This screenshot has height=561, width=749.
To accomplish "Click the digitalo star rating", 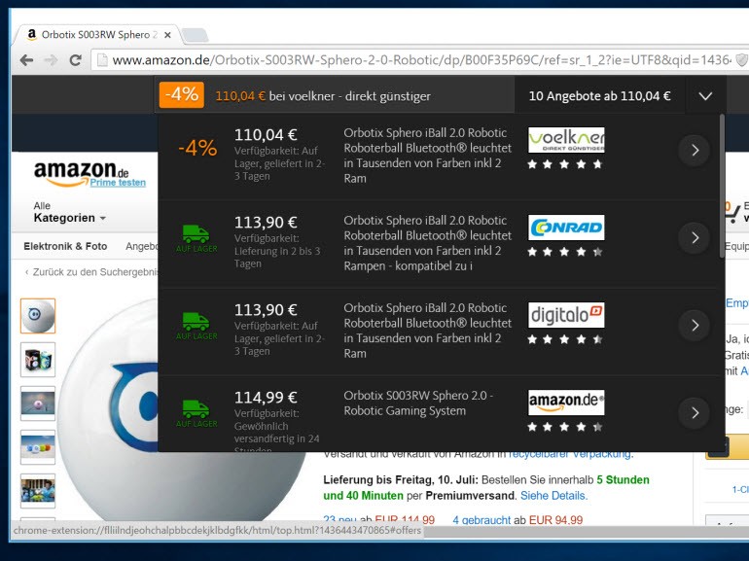I will 564,339.
